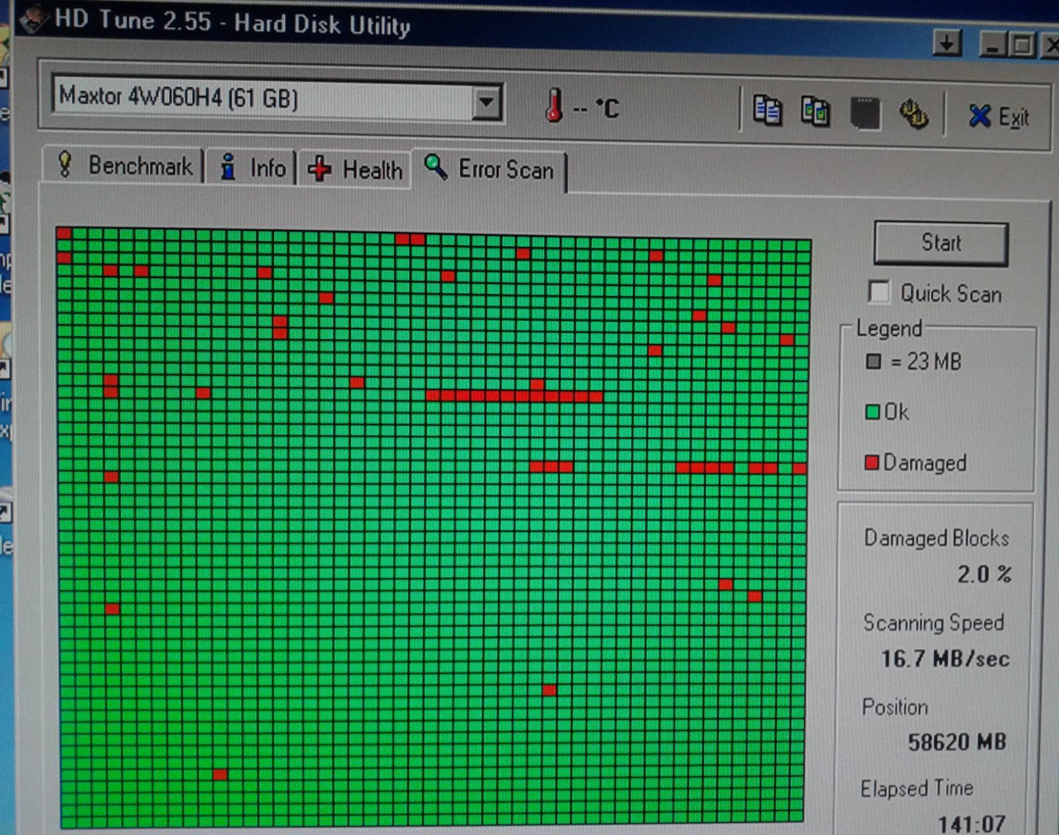1059x835 pixels.
Task: Click the '2.0 %' damaged blocks value
Action: 984,573
